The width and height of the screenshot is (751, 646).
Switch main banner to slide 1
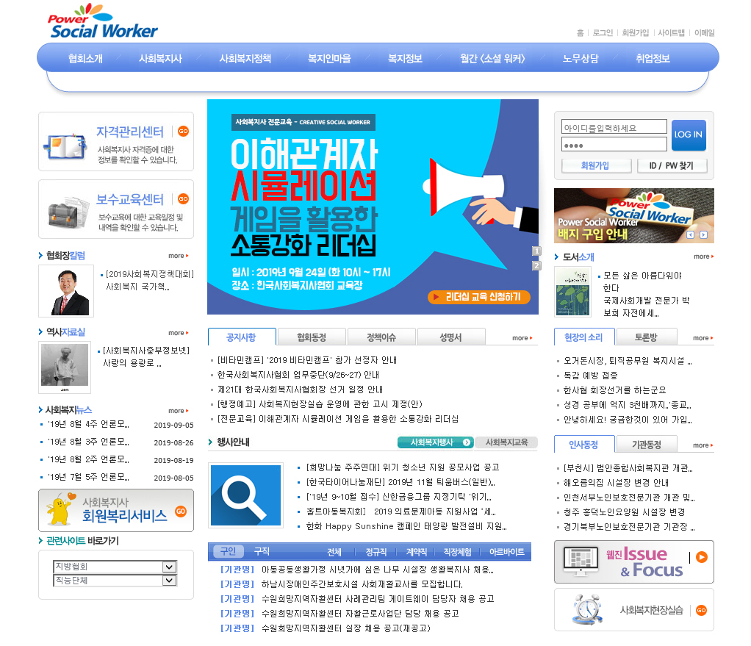tap(536, 251)
